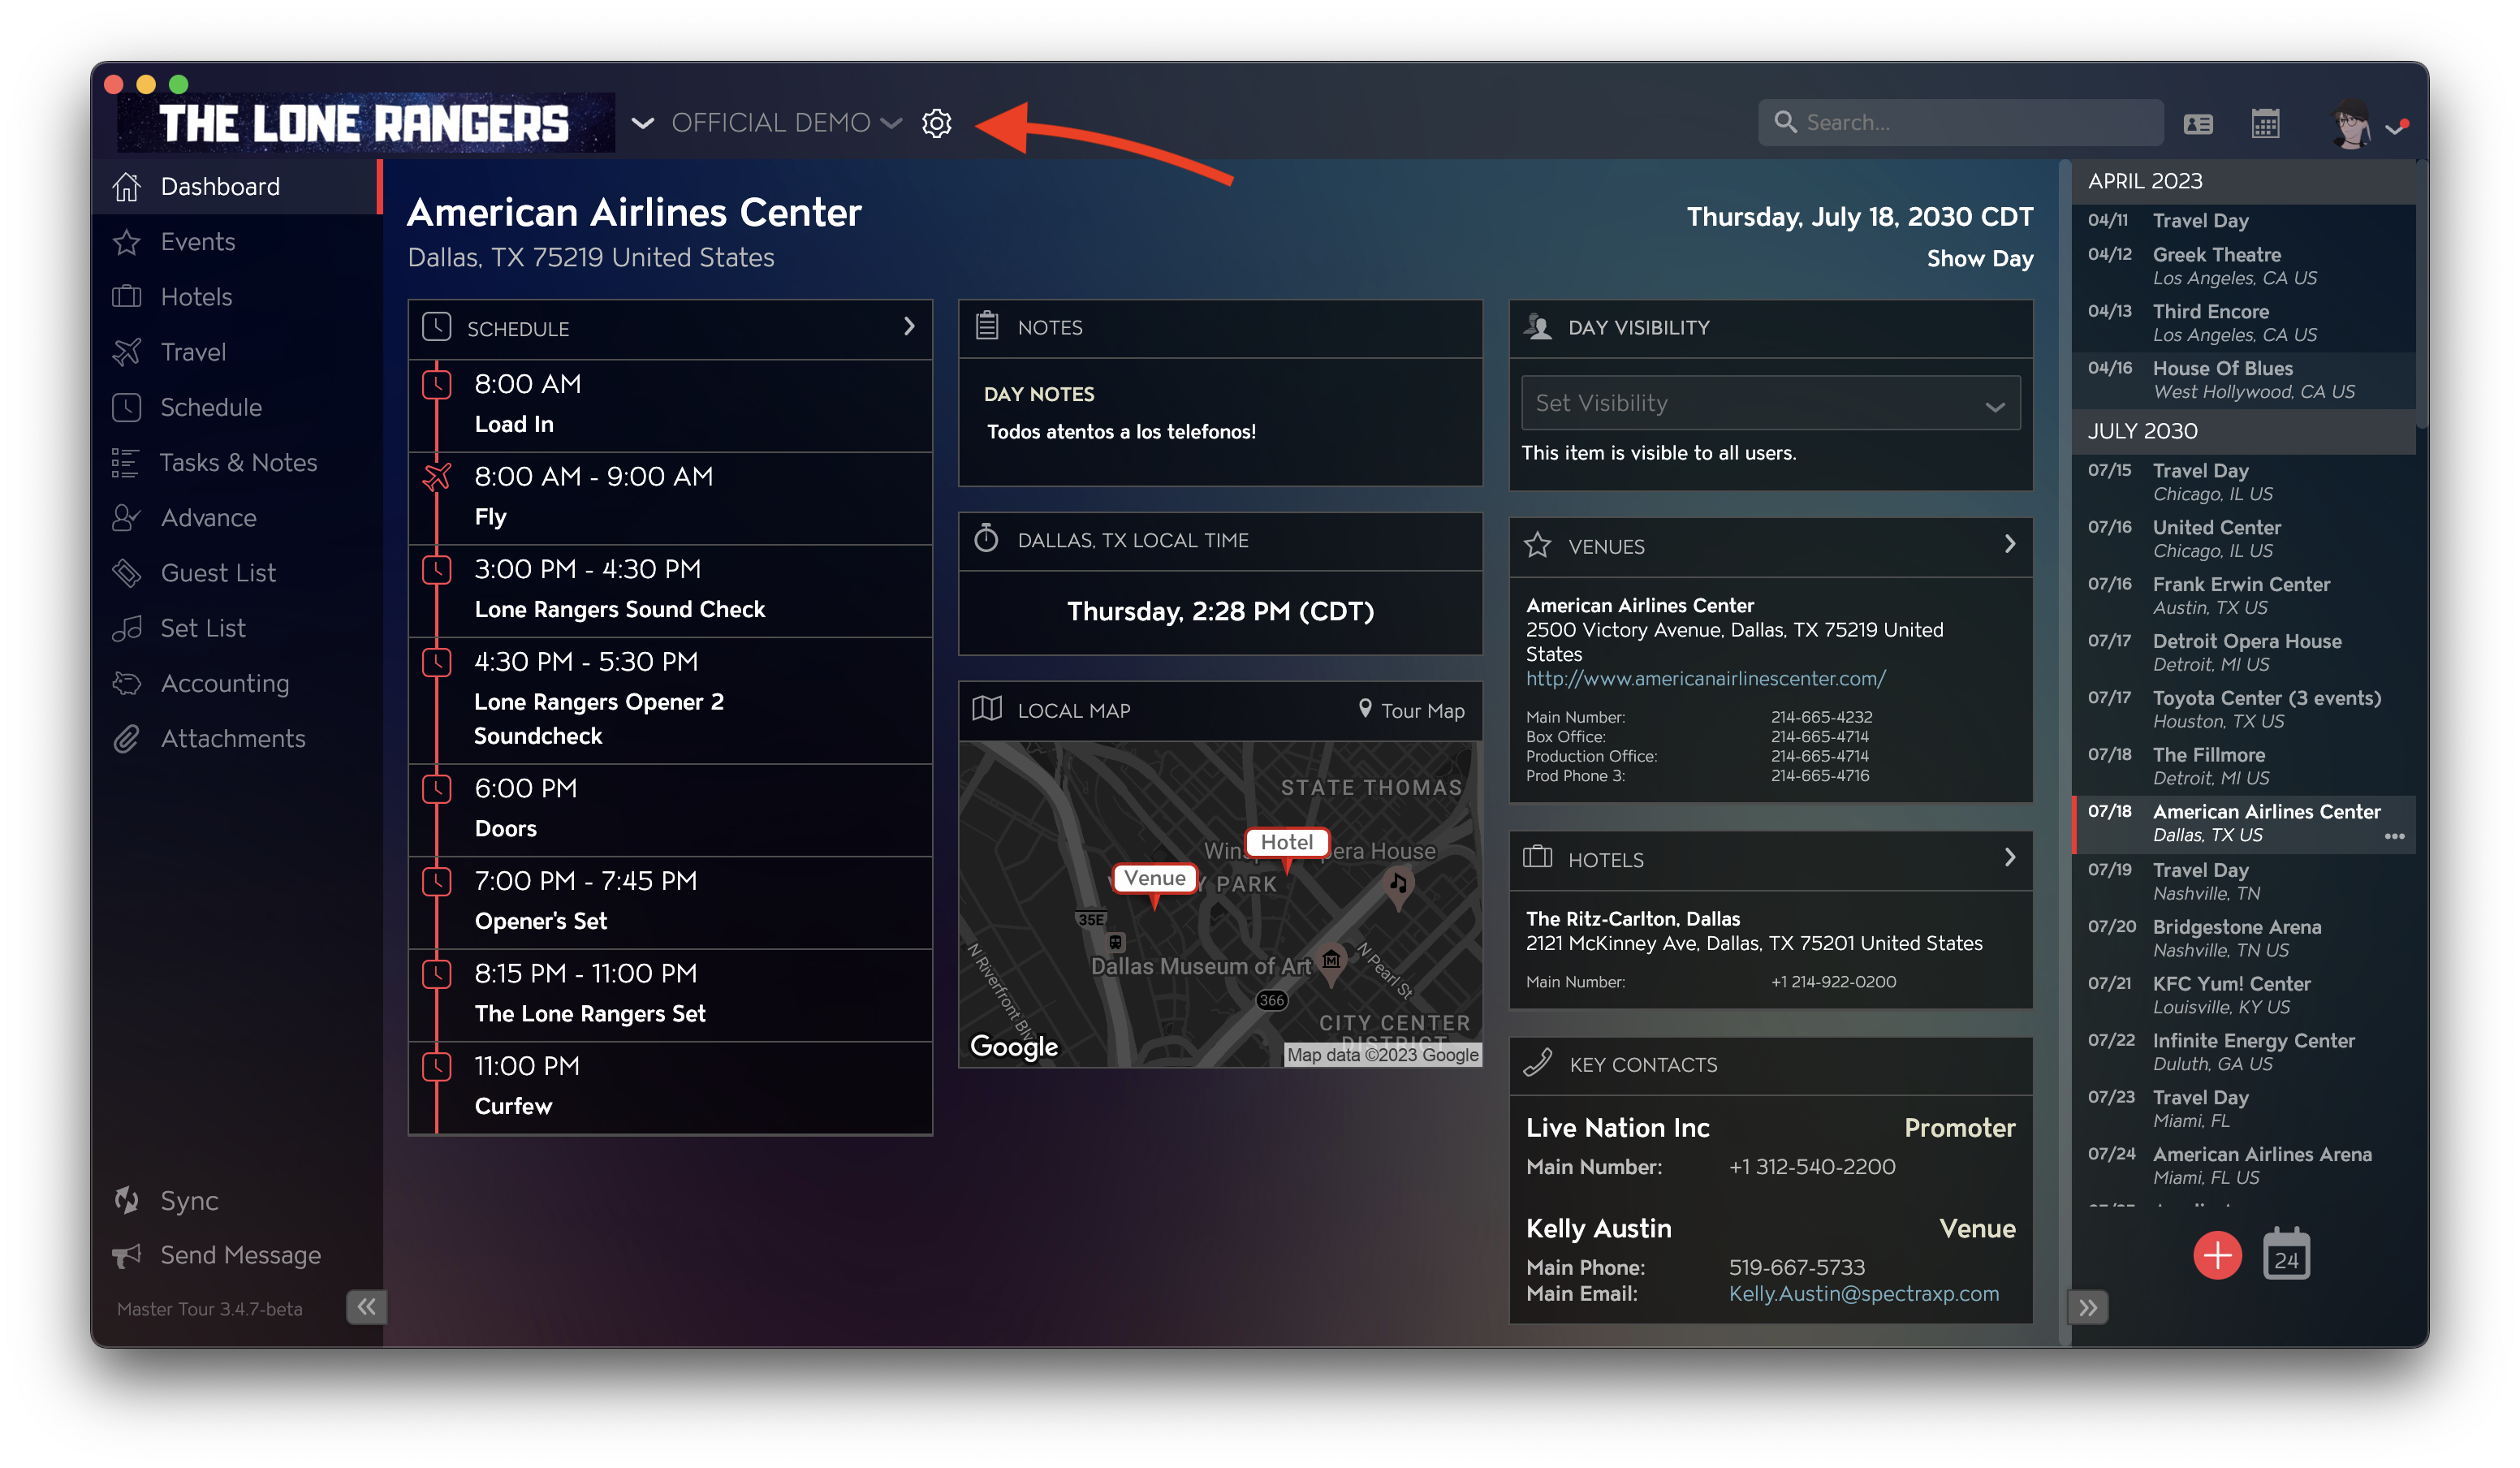This screenshot has height=1468, width=2520.
Task: Click the Sync icon in sidebar
Action: (127, 1200)
